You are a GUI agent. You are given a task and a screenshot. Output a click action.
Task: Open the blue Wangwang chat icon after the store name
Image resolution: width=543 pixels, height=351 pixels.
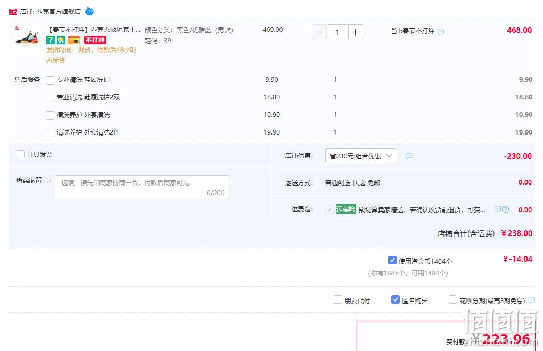pos(89,11)
